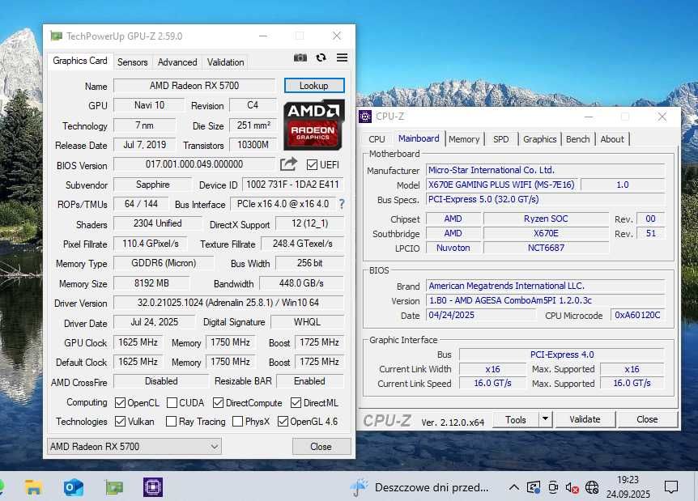Toggle the DirectCompute checkbox
The width and height of the screenshot is (698, 501).
[218, 403]
